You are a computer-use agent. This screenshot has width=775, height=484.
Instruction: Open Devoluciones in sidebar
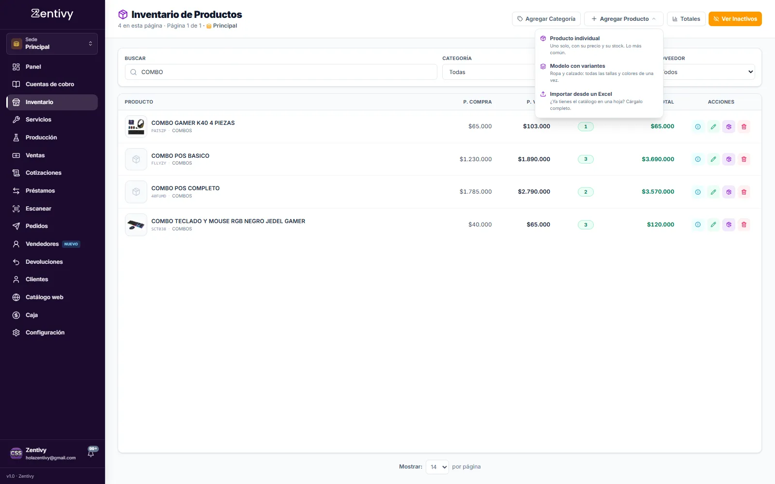(52, 262)
